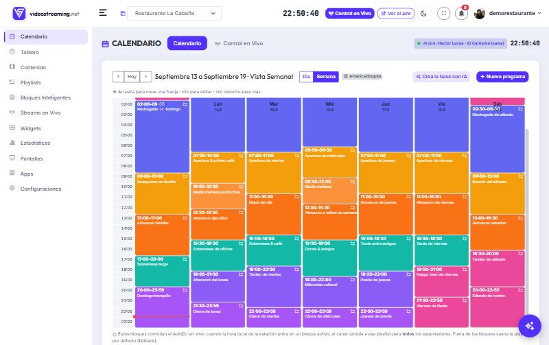Click the Control en Vivo header button
The height and width of the screenshot is (345, 549).
click(350, 13)
